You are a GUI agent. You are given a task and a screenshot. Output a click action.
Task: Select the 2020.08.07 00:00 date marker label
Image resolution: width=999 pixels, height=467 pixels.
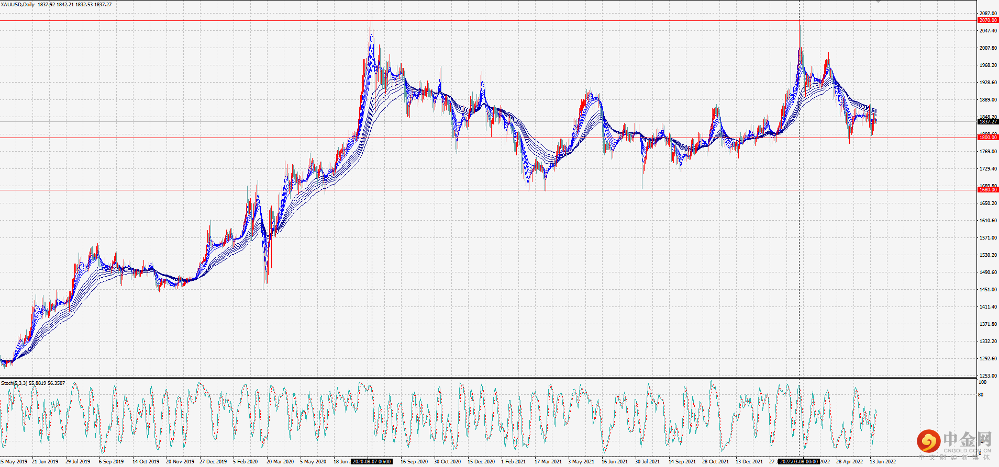click(372, 462)
